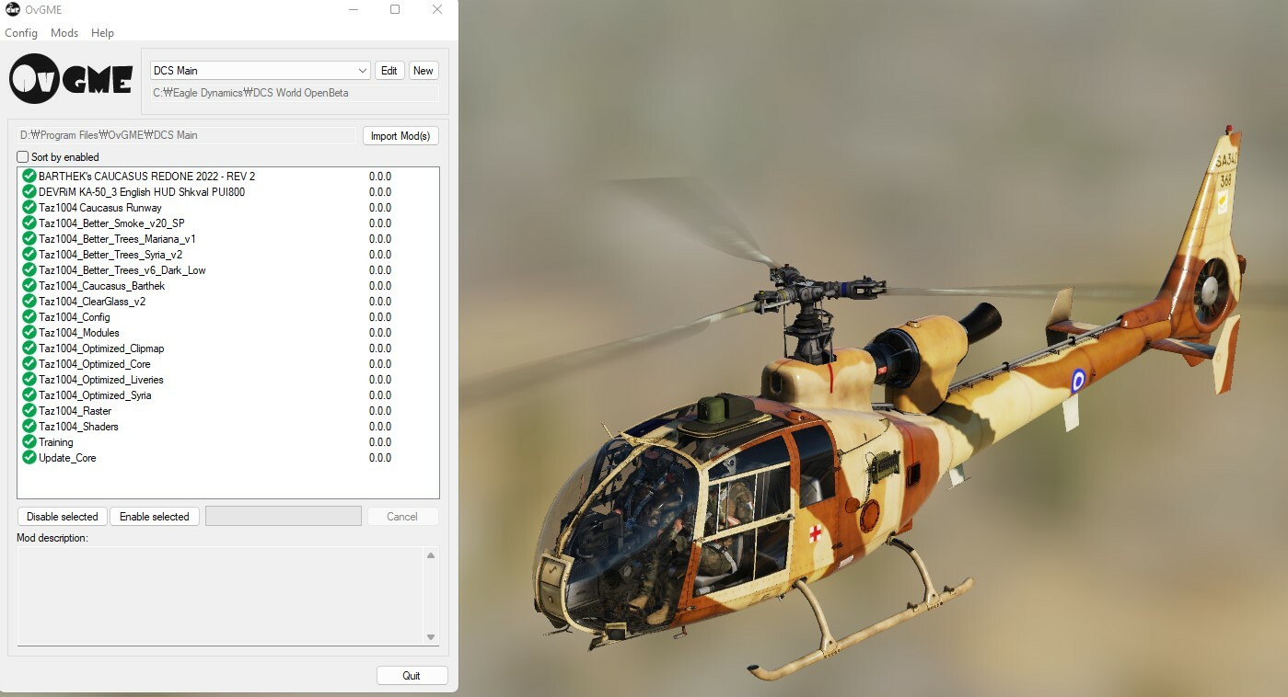This screenshot has width=1288, height=697.
Task: Toggle the check on Taz1004_Better_Smoke_v20_SP
Action: click(x=27, y=223)
